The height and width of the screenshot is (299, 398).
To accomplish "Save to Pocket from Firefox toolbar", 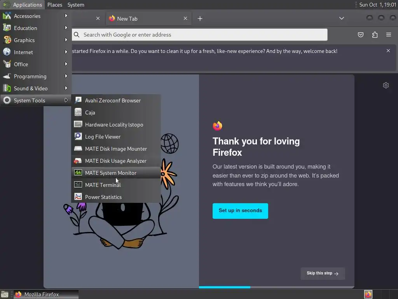I will (x=360, y=35).
